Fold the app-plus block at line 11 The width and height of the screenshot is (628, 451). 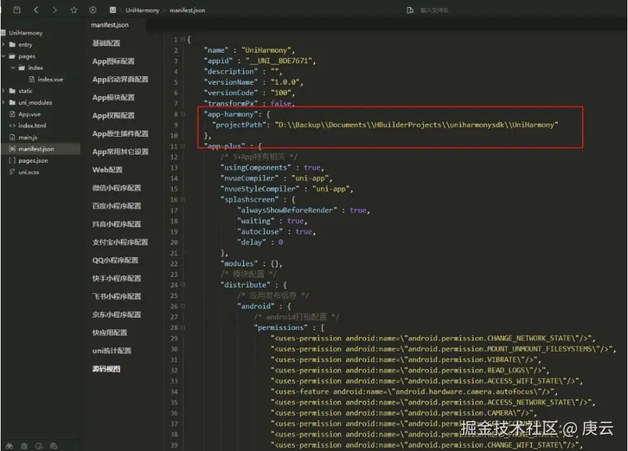coord(182,146)
